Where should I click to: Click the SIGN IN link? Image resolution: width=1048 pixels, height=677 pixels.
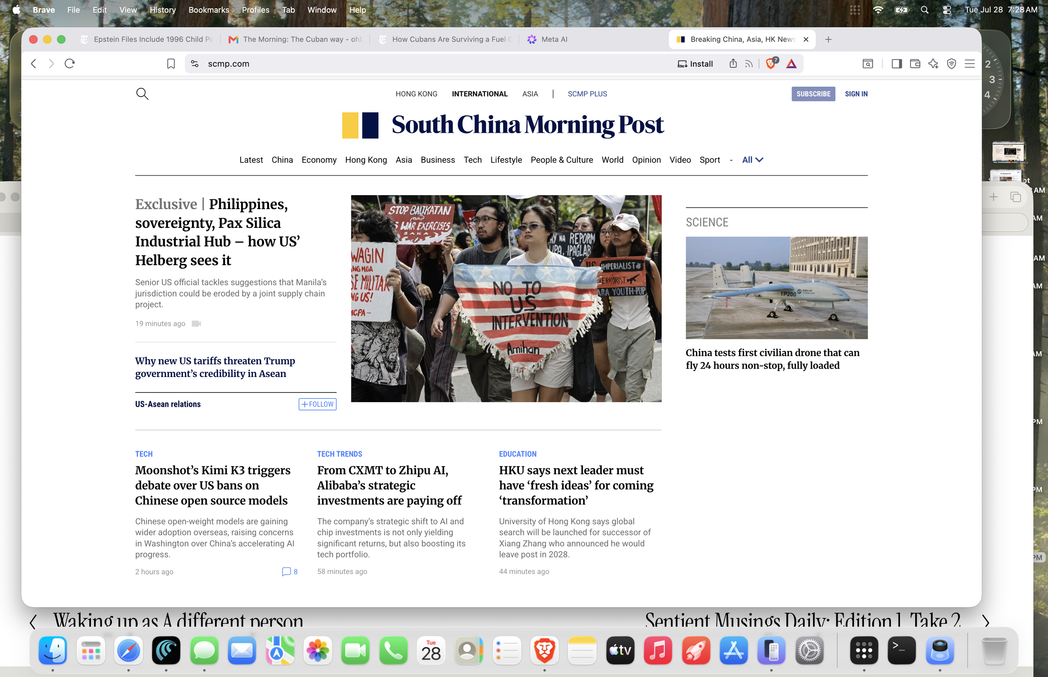[x=856, y=94]
